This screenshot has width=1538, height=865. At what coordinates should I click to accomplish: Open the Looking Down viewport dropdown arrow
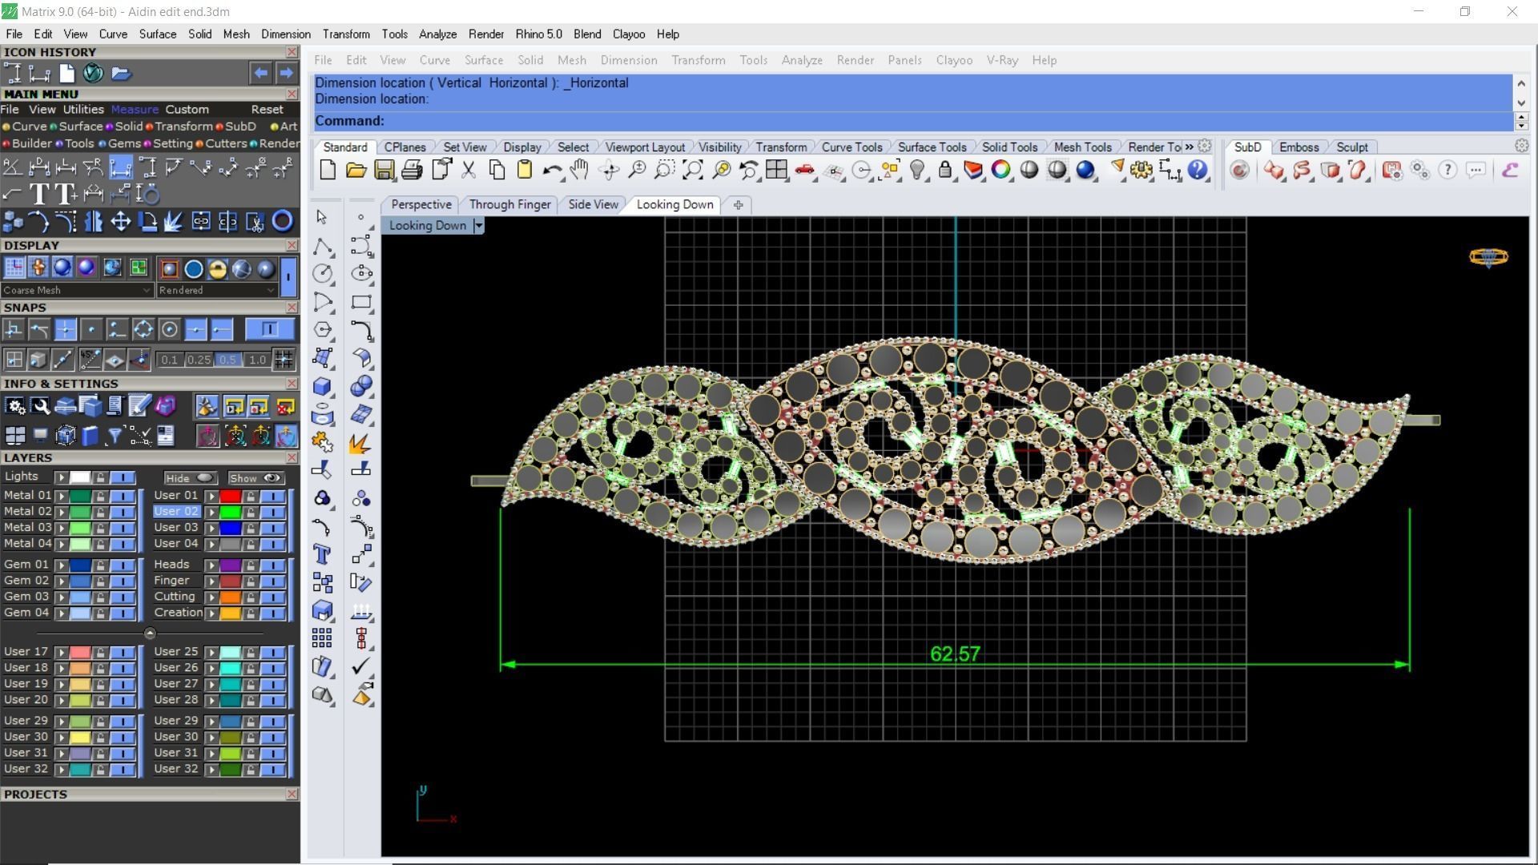click(478, 226)
